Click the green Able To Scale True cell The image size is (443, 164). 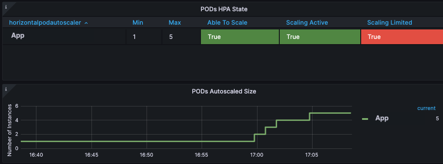pos(239,37)
